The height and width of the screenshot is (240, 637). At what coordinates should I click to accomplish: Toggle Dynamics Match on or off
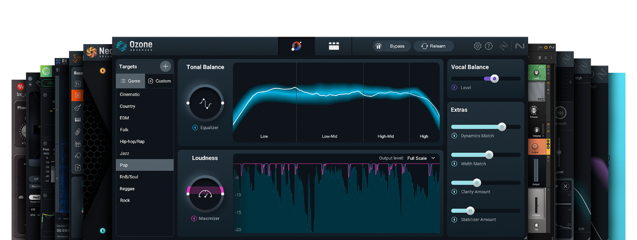(x=454, y=136)
